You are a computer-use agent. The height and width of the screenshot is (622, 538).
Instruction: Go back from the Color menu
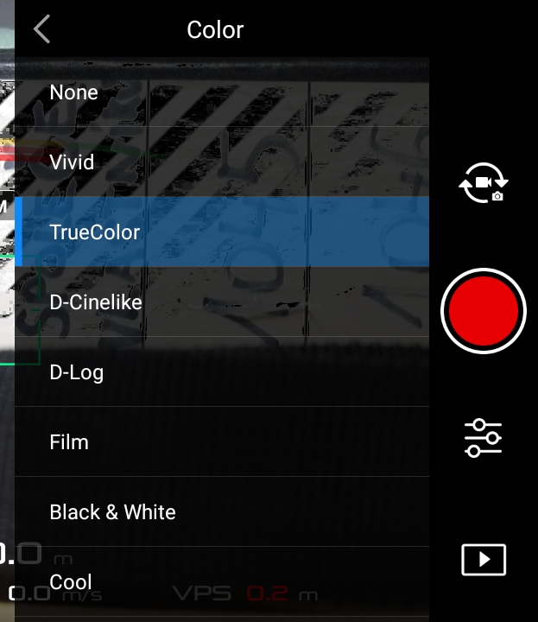tap(42, 29)
